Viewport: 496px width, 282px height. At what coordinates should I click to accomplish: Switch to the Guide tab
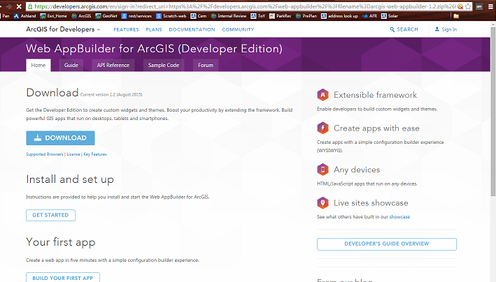click(71, 65)
